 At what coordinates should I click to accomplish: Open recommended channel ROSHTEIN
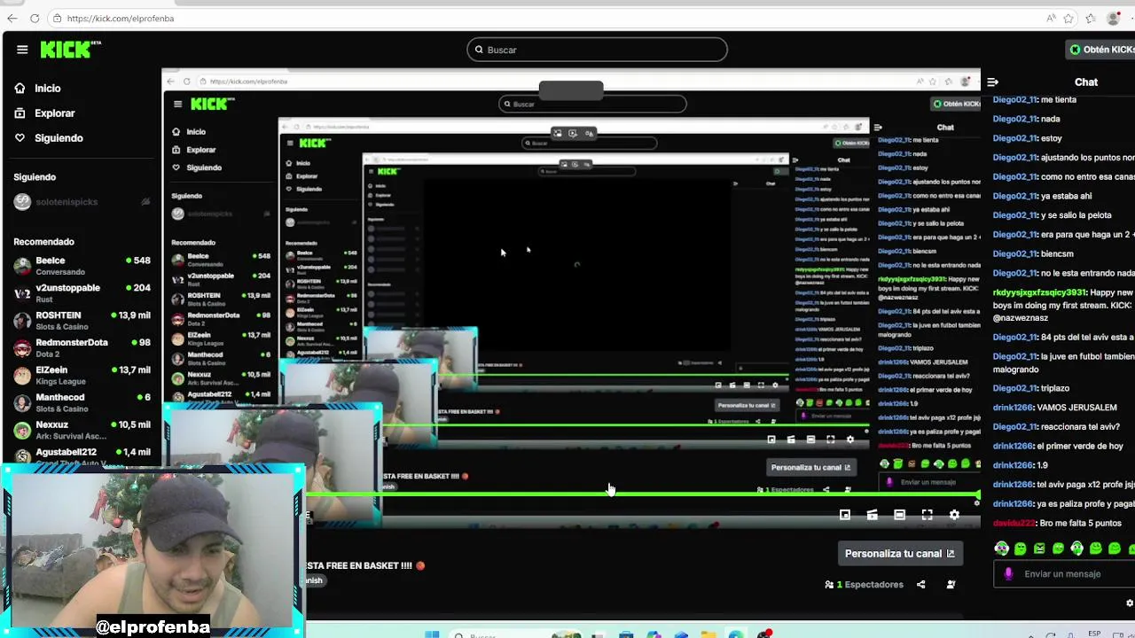point(82,320)
